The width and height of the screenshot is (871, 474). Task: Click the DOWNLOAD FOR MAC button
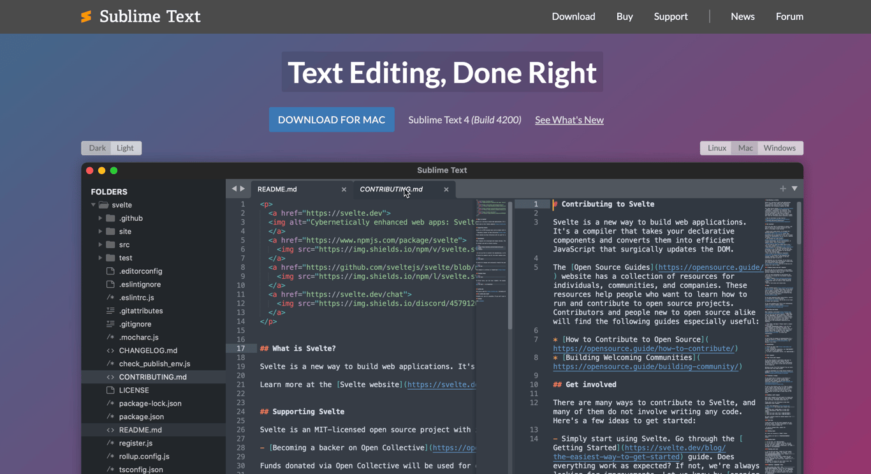tap(332, 119)
